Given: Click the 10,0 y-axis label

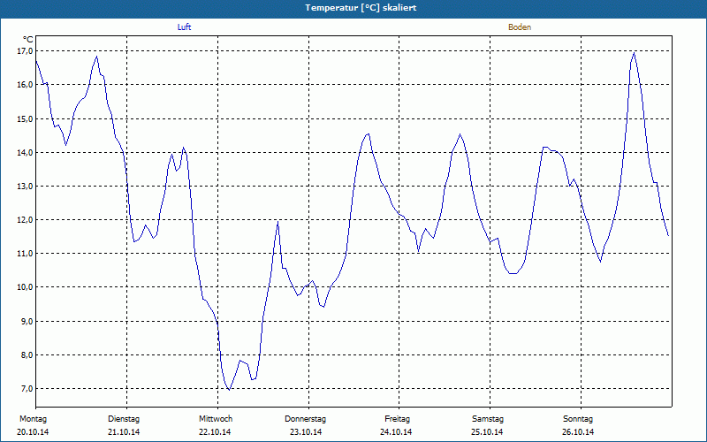Looking at the screenshot, I should pos(26,287).
